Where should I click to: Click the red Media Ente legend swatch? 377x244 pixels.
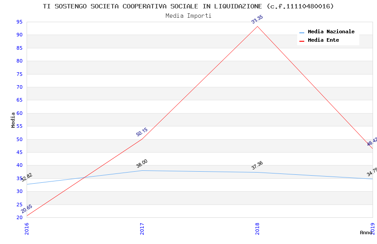click(x=302, y=41)
